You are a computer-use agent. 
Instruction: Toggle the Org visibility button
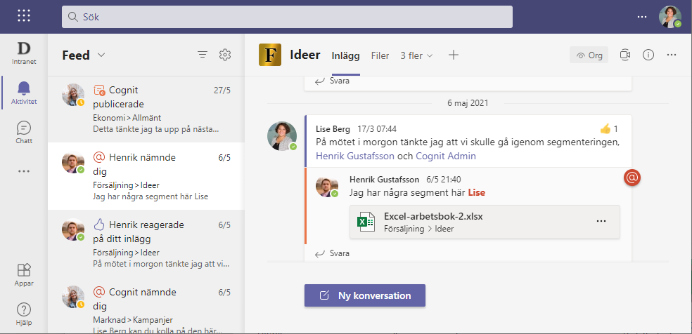(x=589, y=55)
